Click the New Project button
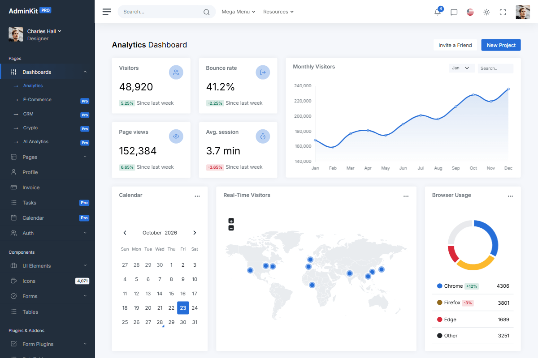Screen dimensions: 538x358 pos(501,45)
